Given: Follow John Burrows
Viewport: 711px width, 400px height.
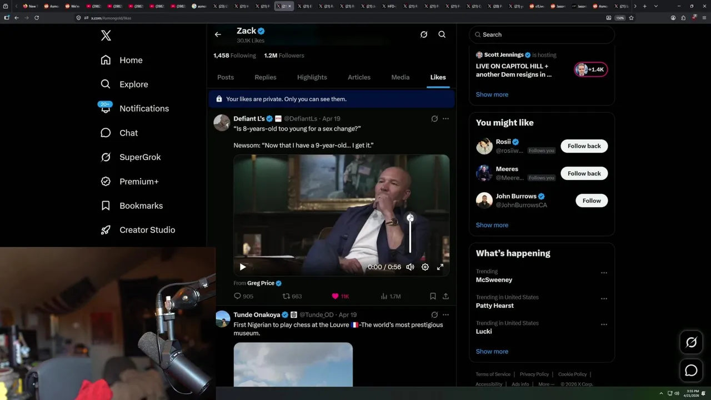Looking at the screenshot, I should coord(592,201).
